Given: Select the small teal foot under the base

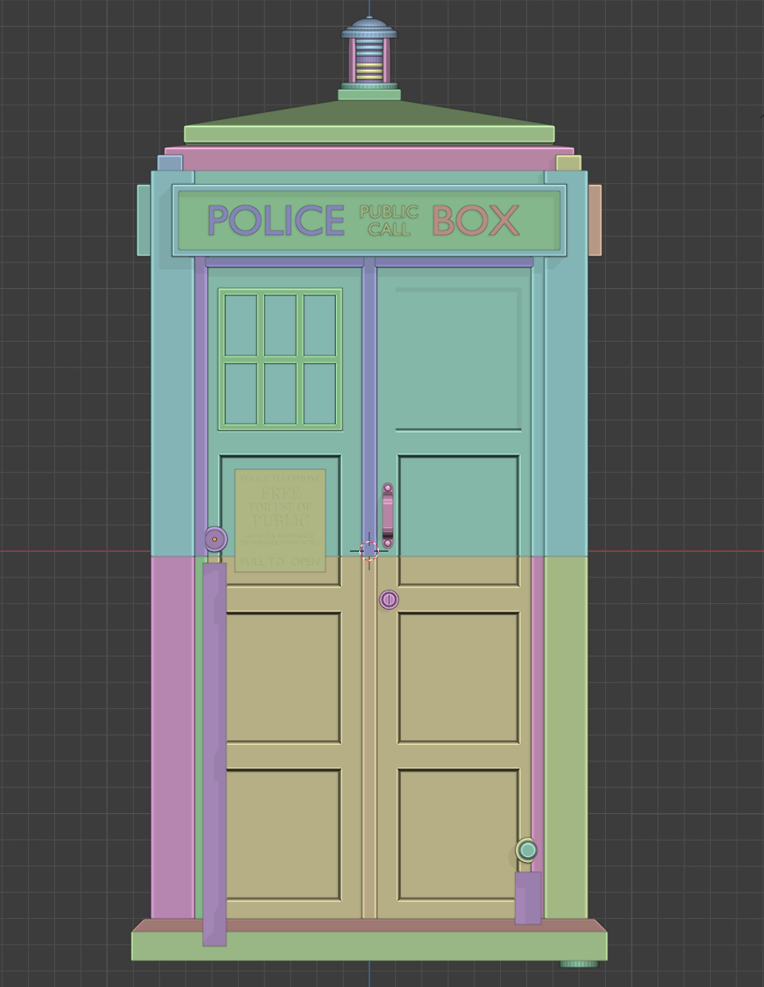Looking at the screenshot, I should pyautogui.click(x=579, y=963).
